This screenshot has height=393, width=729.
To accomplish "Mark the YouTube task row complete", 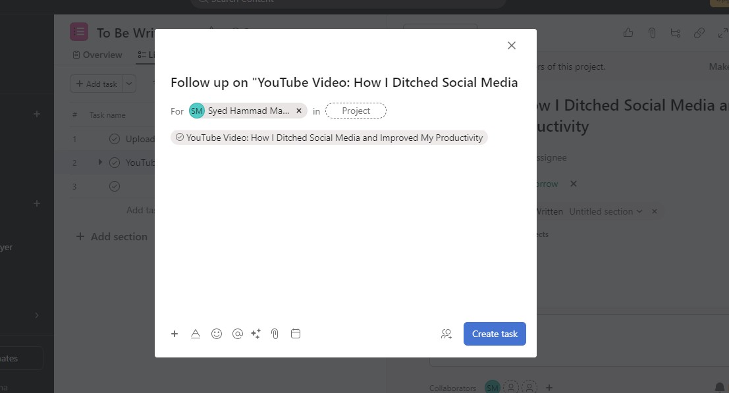I will point(115,163).
